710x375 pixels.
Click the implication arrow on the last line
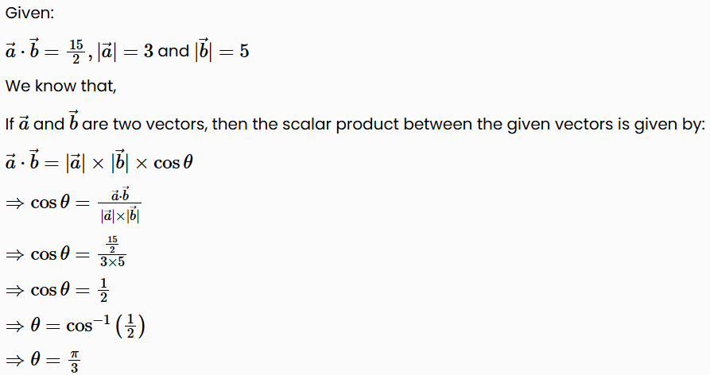(x=14, y=361)
